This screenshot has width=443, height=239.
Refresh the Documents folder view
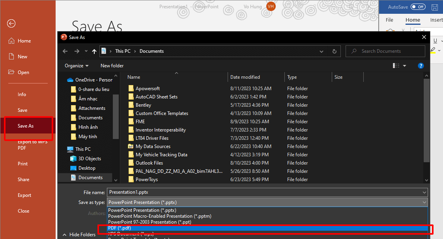point(335,51)
